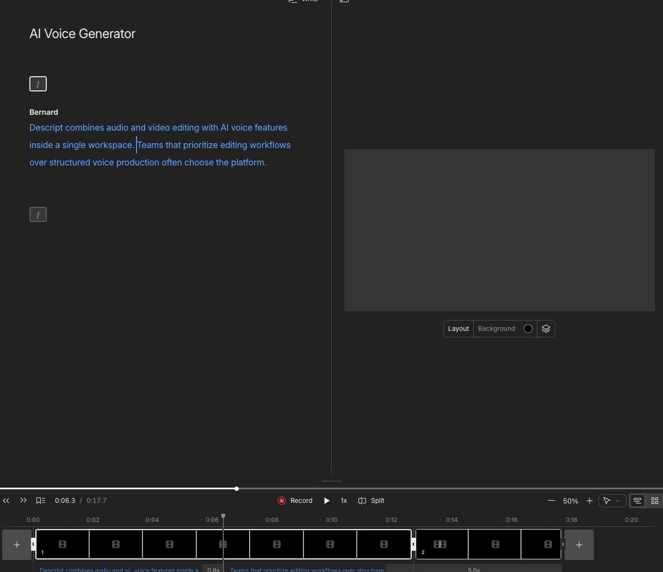Click the second scene slash marker below the paragraph
663x572 pixels.
38,214
